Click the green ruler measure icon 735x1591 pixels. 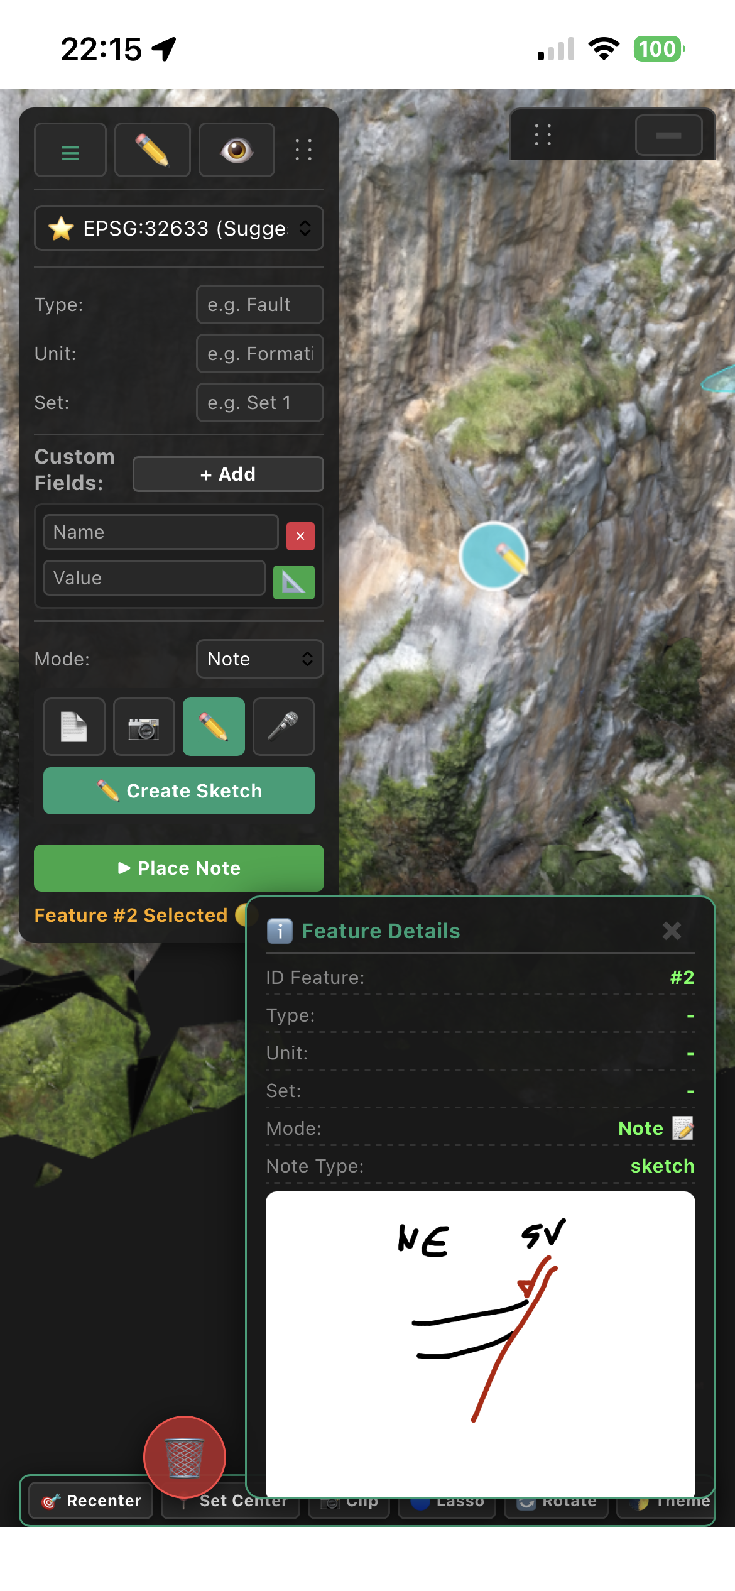pyautogui.click(x=294, y=582)
